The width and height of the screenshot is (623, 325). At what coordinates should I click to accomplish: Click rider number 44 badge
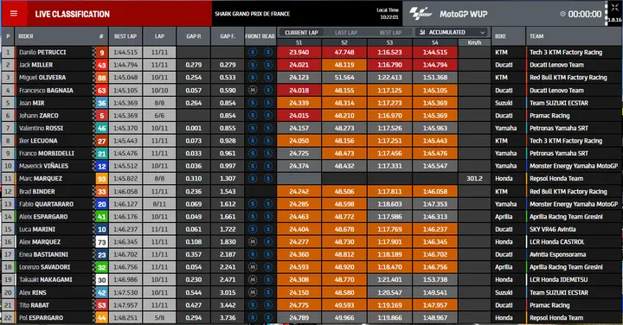(x=102, y=318)
